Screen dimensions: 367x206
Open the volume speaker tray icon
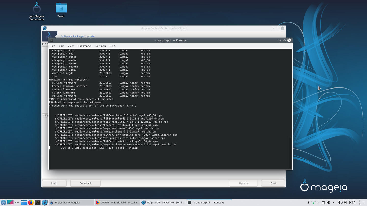coord(328,203)
